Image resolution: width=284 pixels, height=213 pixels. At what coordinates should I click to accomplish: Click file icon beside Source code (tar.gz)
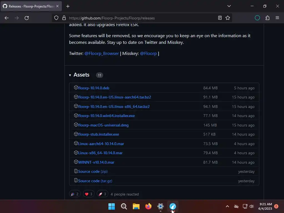(76, 180)
